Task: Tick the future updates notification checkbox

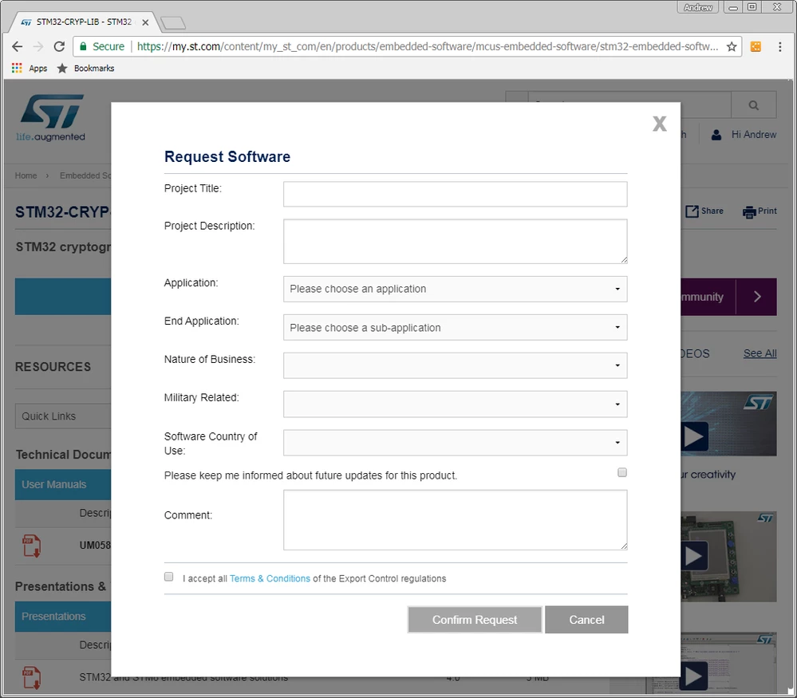Action: (x=621, y=473)
